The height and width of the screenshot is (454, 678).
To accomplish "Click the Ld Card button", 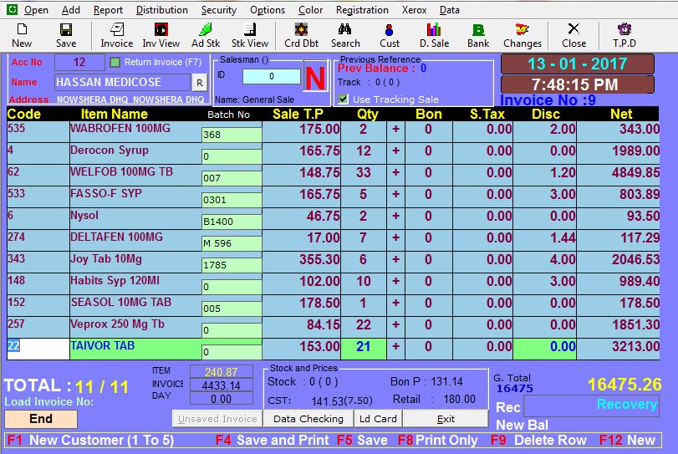I will pos(378,419).
